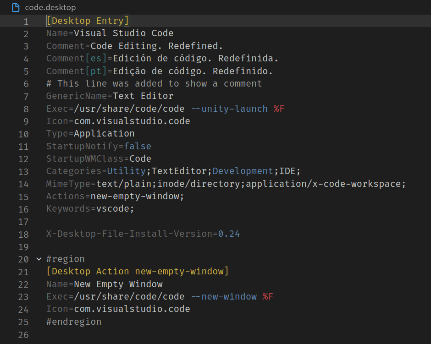The width and height of the screenshot is (431, 344).
Task: Click the comment on line 6
Action: (154, 84)
